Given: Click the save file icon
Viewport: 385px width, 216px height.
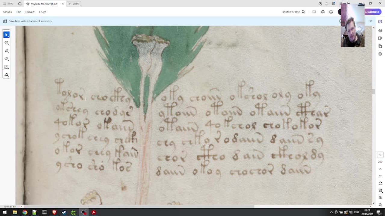Looking at the screenshot, I should pos(314,12).
